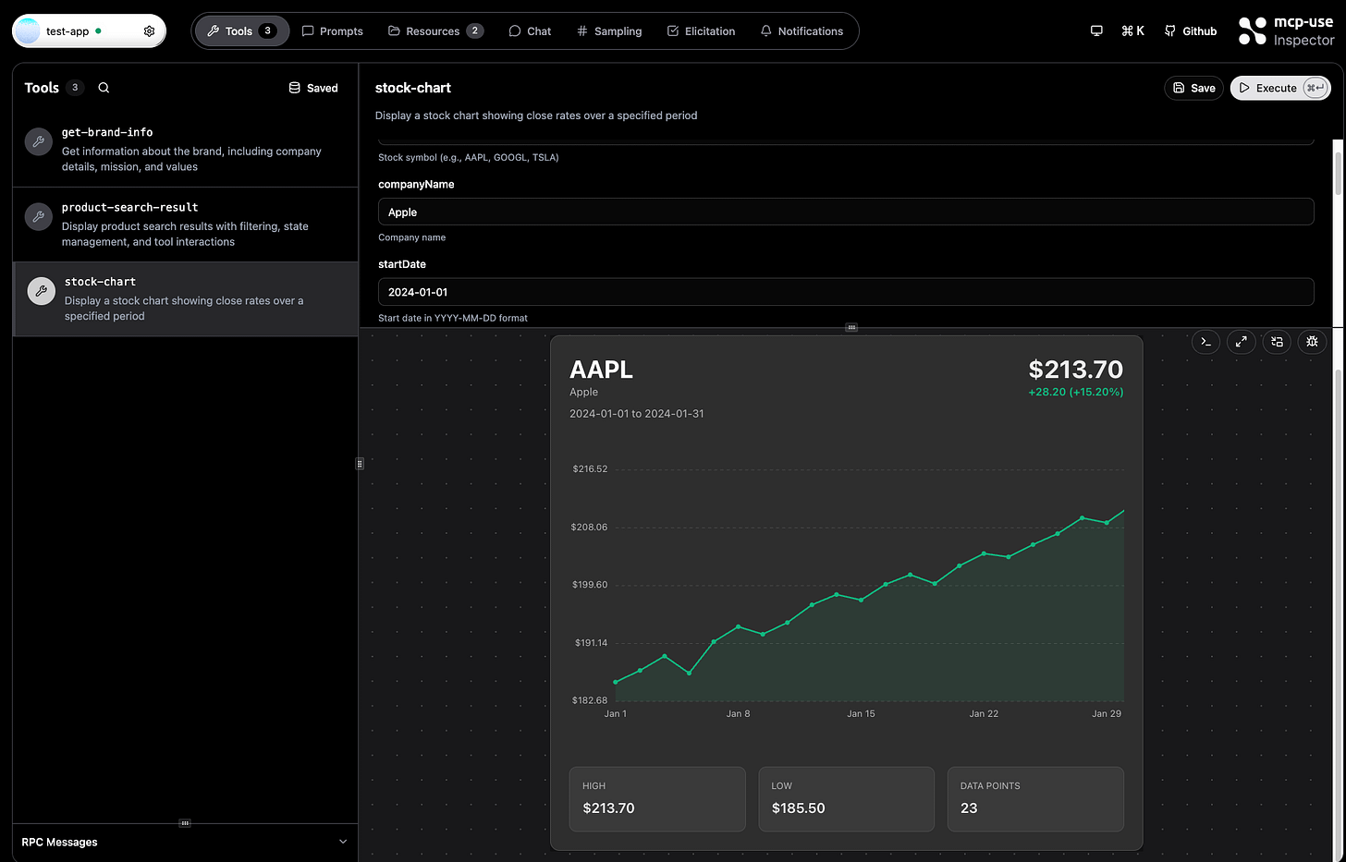Click the stock-chart panel title
1346x862 pixels.
tap(413, 88)
